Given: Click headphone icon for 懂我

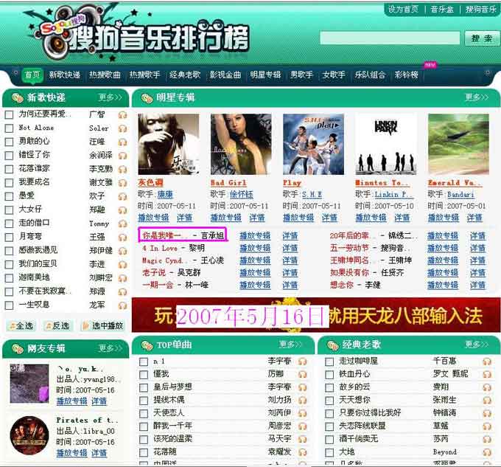Looking at the screenshot, I should click(x=302, y=375).
